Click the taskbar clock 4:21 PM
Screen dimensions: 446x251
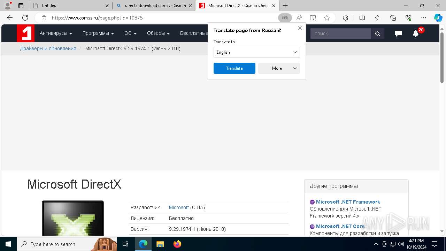[416, 244]
